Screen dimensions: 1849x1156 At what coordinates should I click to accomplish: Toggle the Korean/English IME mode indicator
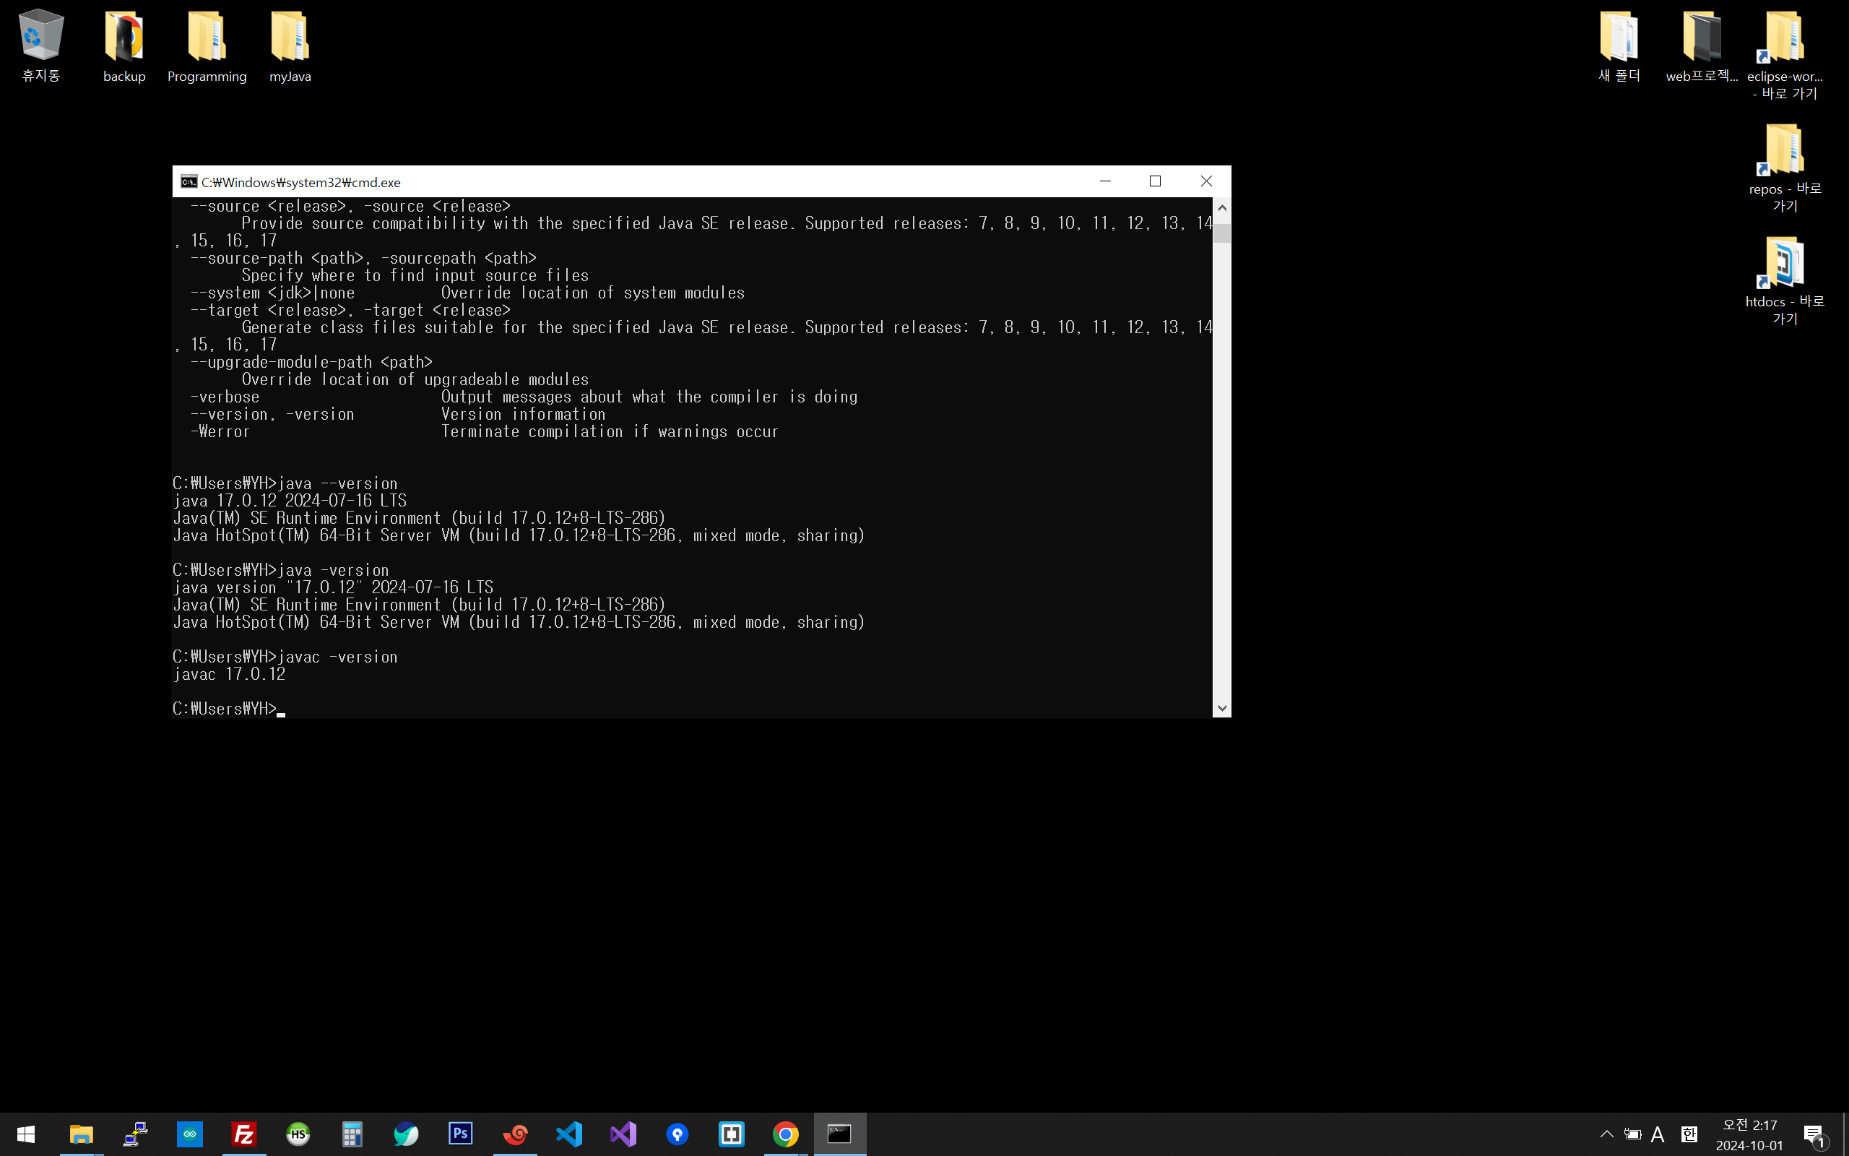[1657, 1134]
